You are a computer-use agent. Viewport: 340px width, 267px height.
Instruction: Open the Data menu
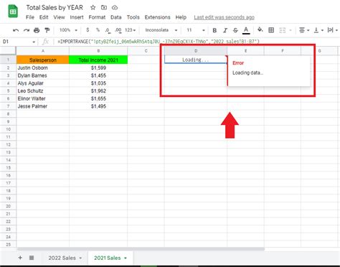pyautogui.click(x=115, y=17)
